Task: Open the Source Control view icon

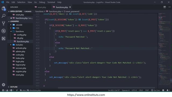Action: pyautogui.click(x=3, y=23)
